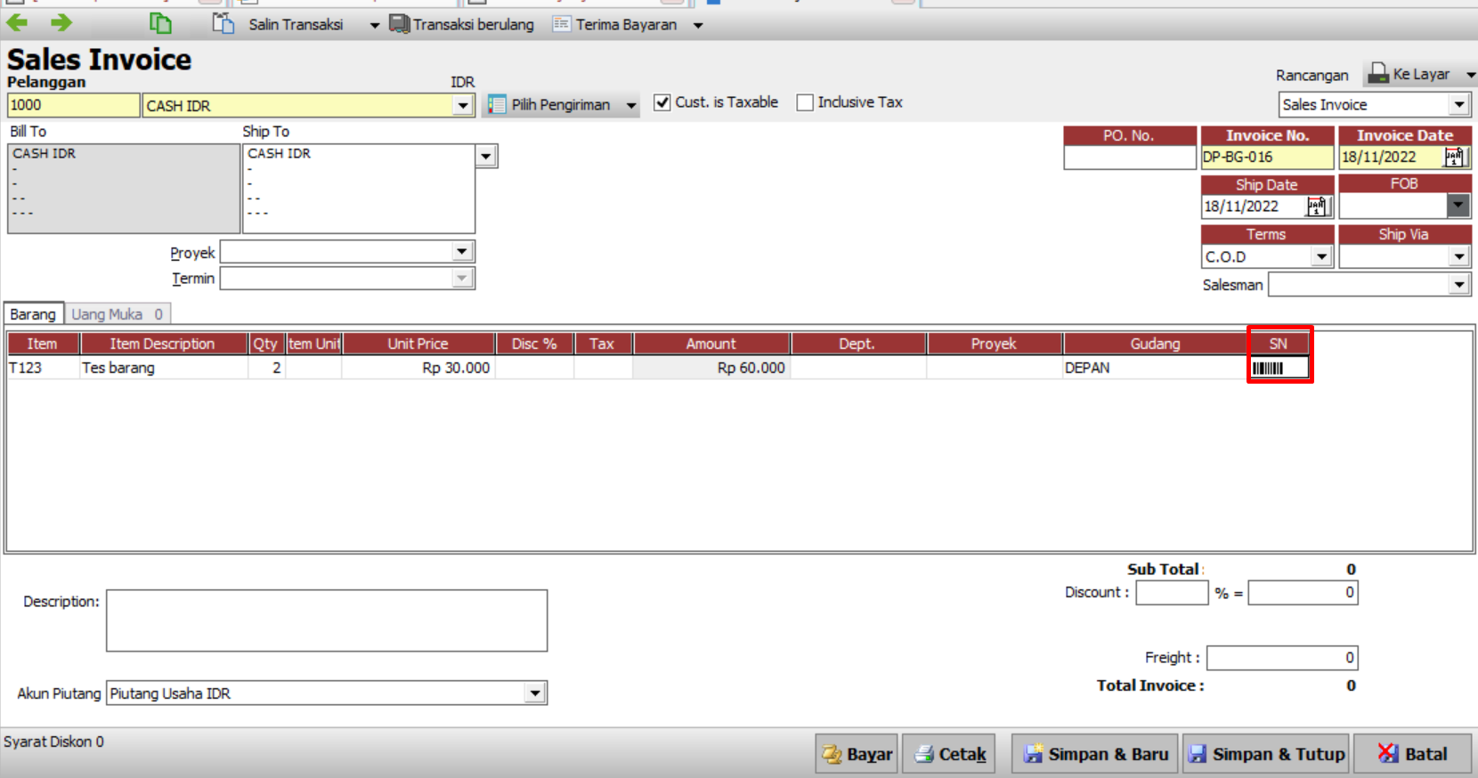Click the Bayar button
The image size is (1478, 778).
pyautogui.click(x=857, y=754)
